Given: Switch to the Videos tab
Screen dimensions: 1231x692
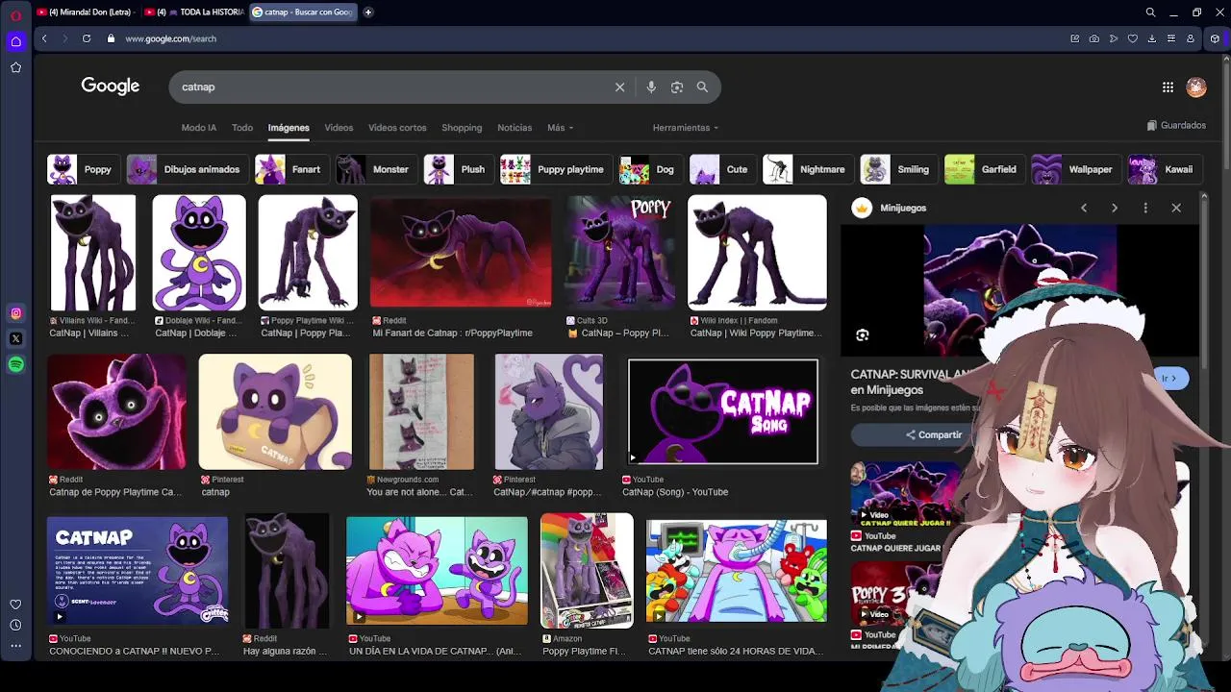Looking at the screenshot, I should (339, 128).
